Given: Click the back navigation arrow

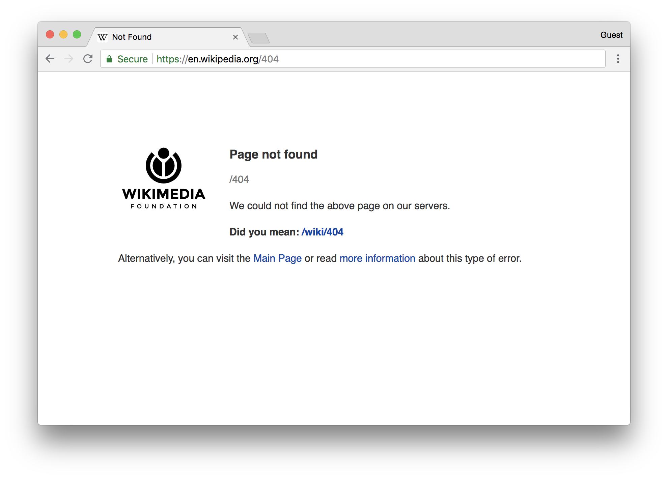Looking at the screenshot, I should [x=50, y=59].
